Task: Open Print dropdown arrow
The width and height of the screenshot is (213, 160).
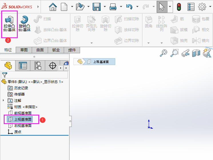Action: 121,7
